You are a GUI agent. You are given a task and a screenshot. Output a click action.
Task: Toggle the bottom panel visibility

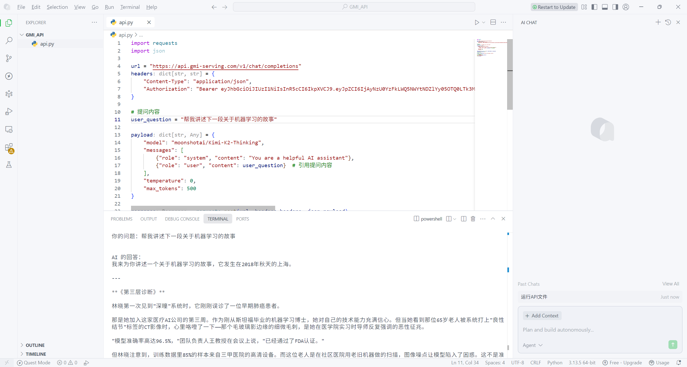(605, 7)
